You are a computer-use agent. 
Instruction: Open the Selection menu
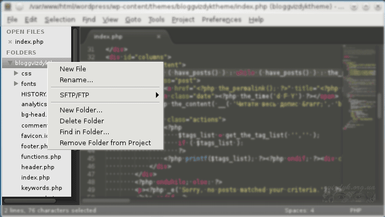[60, 19]
